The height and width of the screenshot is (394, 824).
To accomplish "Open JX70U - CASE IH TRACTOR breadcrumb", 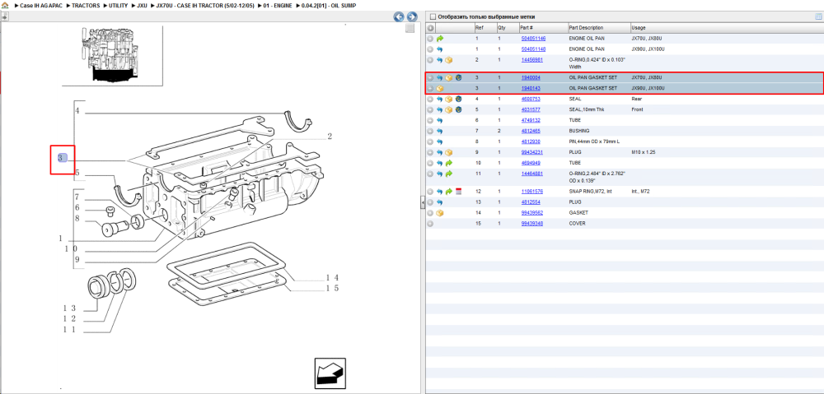I will coord(204,5).
